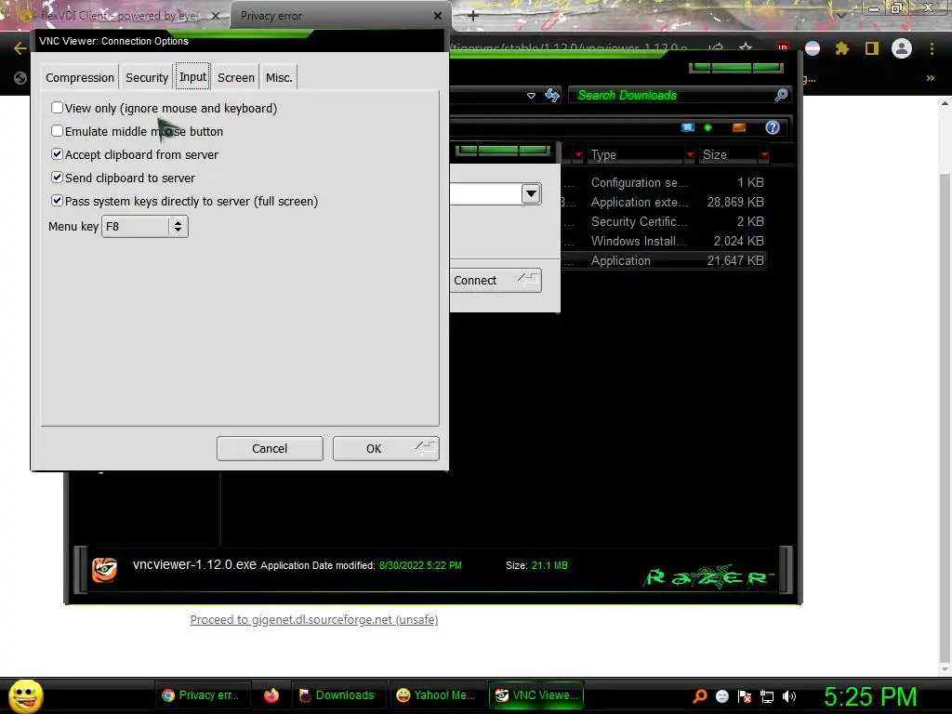Sort files by the Type column header
This screenshot has height=714, width=952.
pos(636,155)
